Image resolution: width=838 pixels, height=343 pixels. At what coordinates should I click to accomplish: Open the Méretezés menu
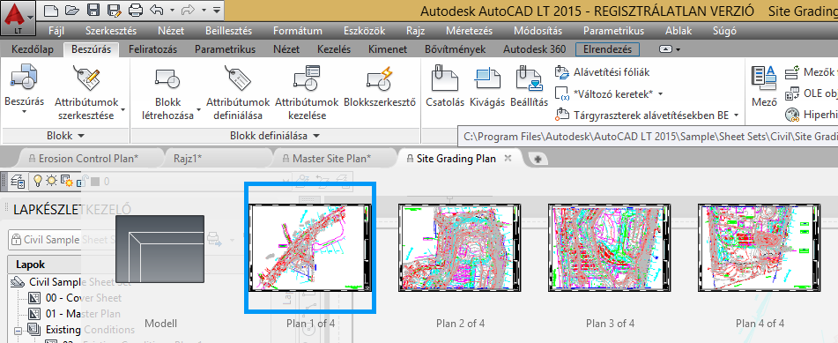(470, 31)
